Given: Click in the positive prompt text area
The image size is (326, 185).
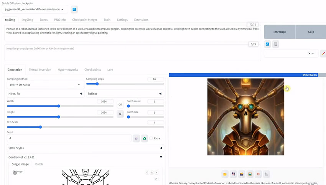Looking at the screenshot, I should [132, 33].
